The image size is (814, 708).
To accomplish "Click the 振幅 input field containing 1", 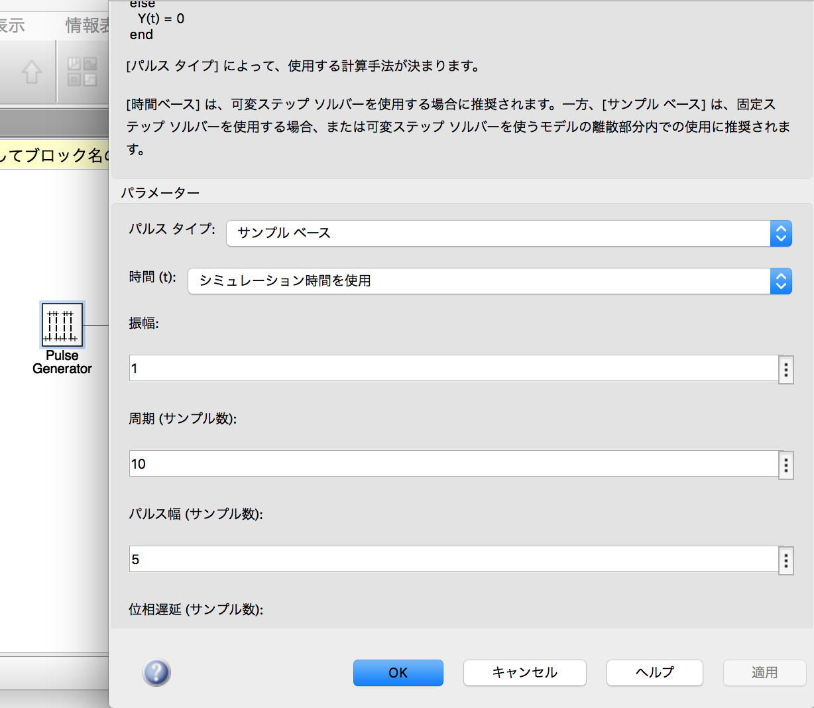I will [x=451, y=369].
